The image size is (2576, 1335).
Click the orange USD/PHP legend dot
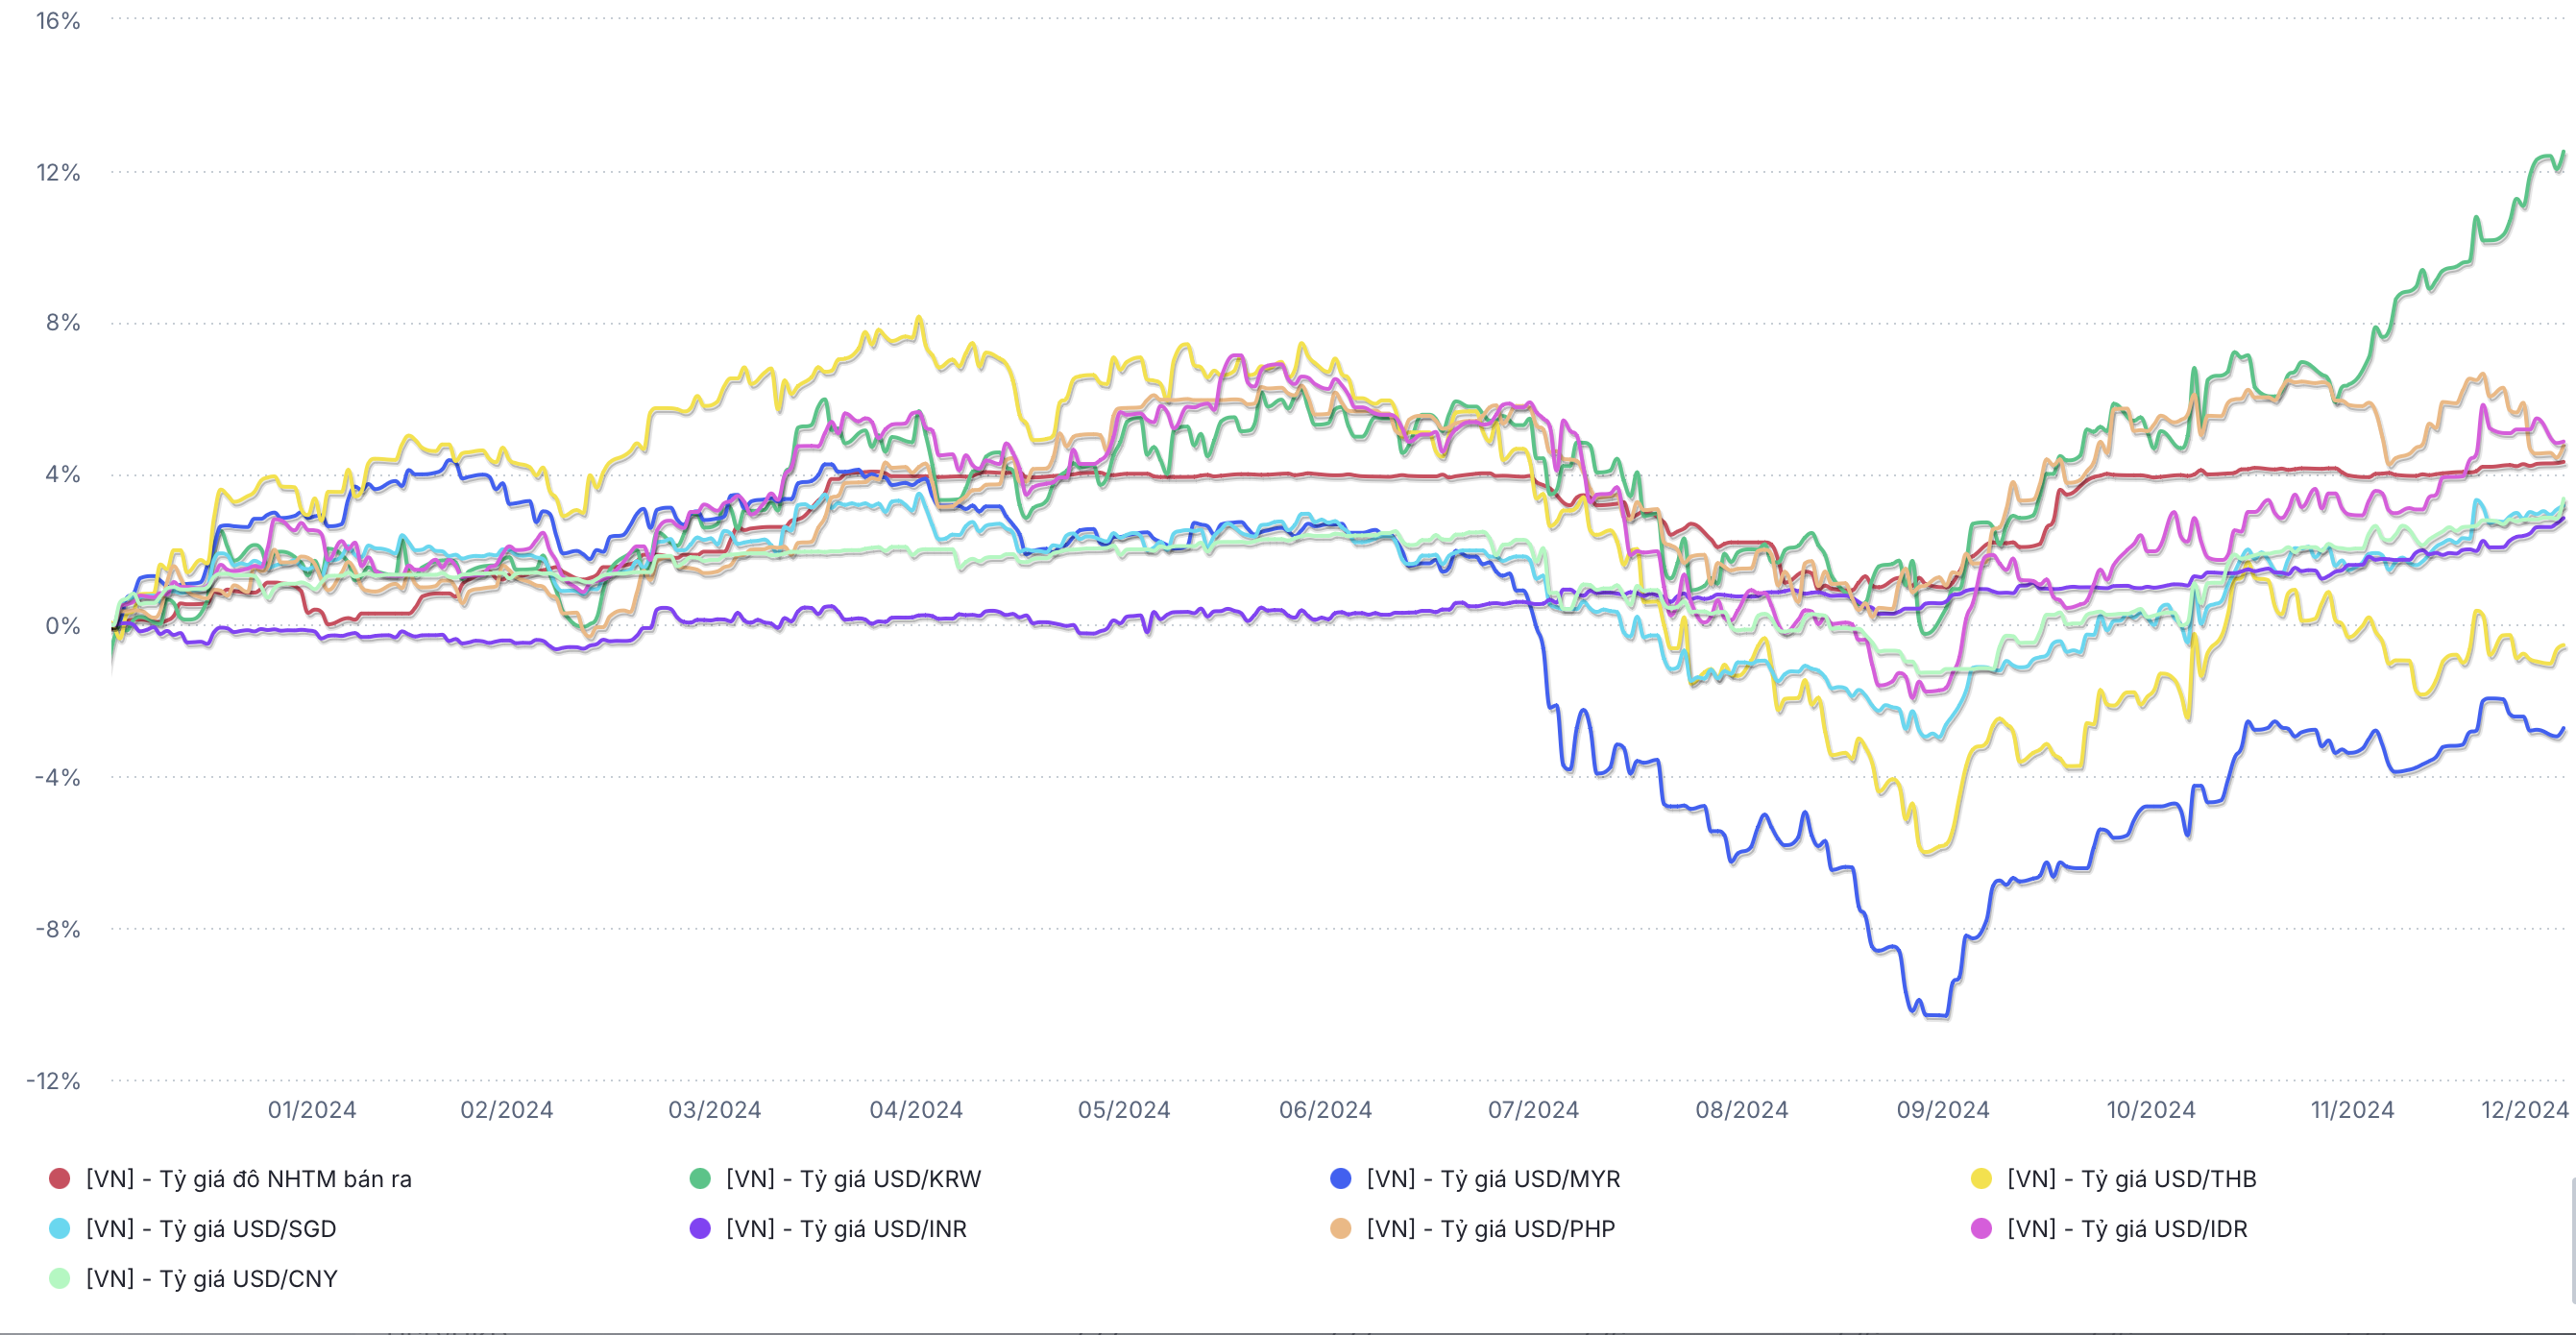pyautogui.click(x=1341, y=1228)
